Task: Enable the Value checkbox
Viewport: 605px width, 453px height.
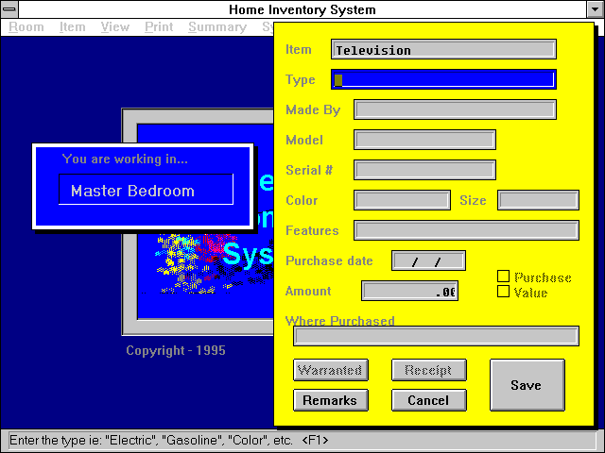Action: click(x=504, y=292)
